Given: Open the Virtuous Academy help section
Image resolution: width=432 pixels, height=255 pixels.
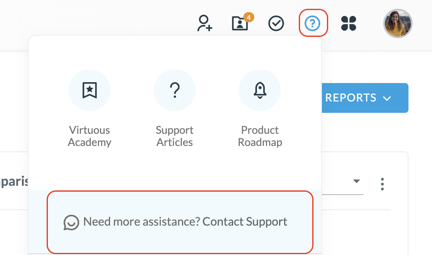Looking at the screenshot, I should coord(90,105).
